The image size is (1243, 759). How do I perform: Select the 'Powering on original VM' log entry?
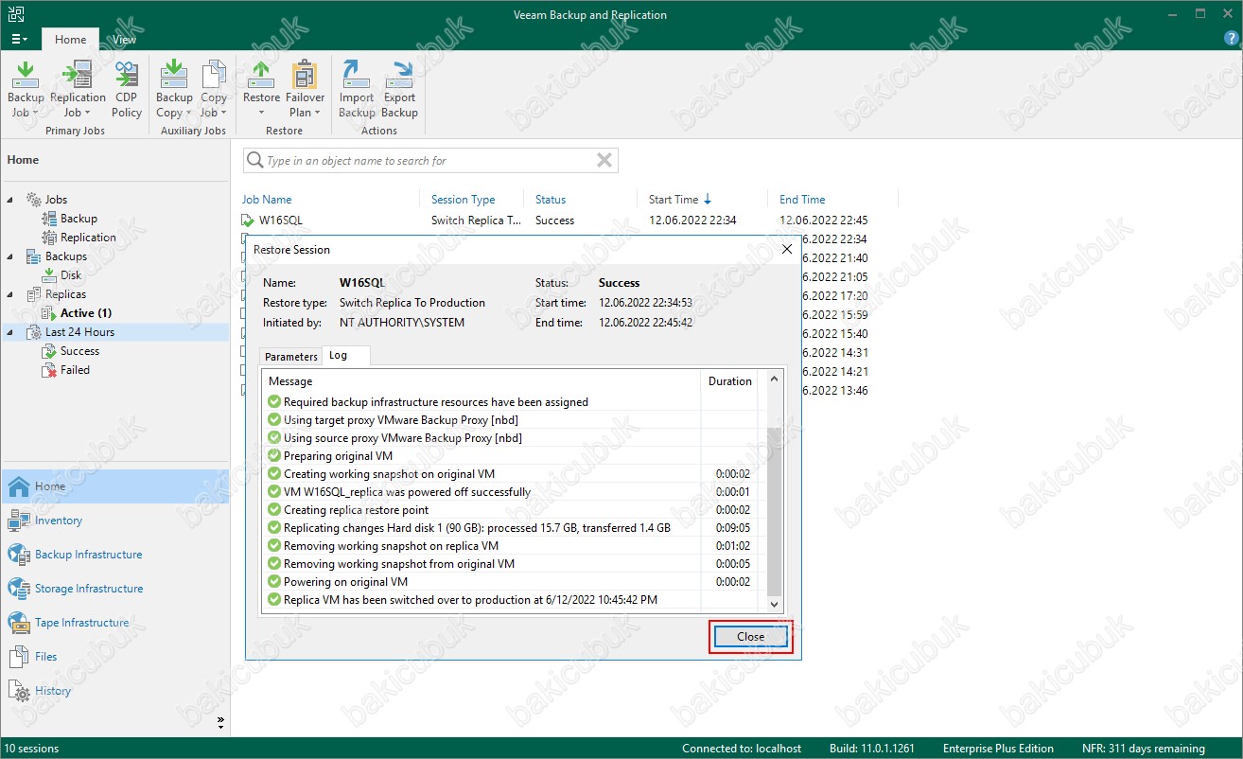pyautogui.click(x=511, y=582)
